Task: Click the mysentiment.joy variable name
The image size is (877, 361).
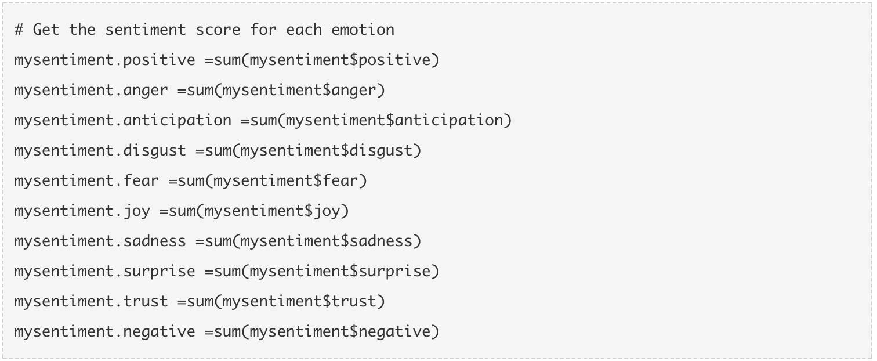Action: tap(82, 211)
